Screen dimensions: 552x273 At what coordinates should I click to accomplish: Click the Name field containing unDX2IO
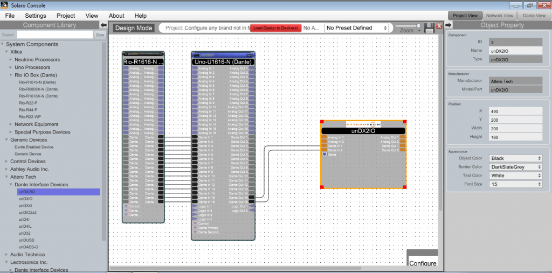(516, 51)
